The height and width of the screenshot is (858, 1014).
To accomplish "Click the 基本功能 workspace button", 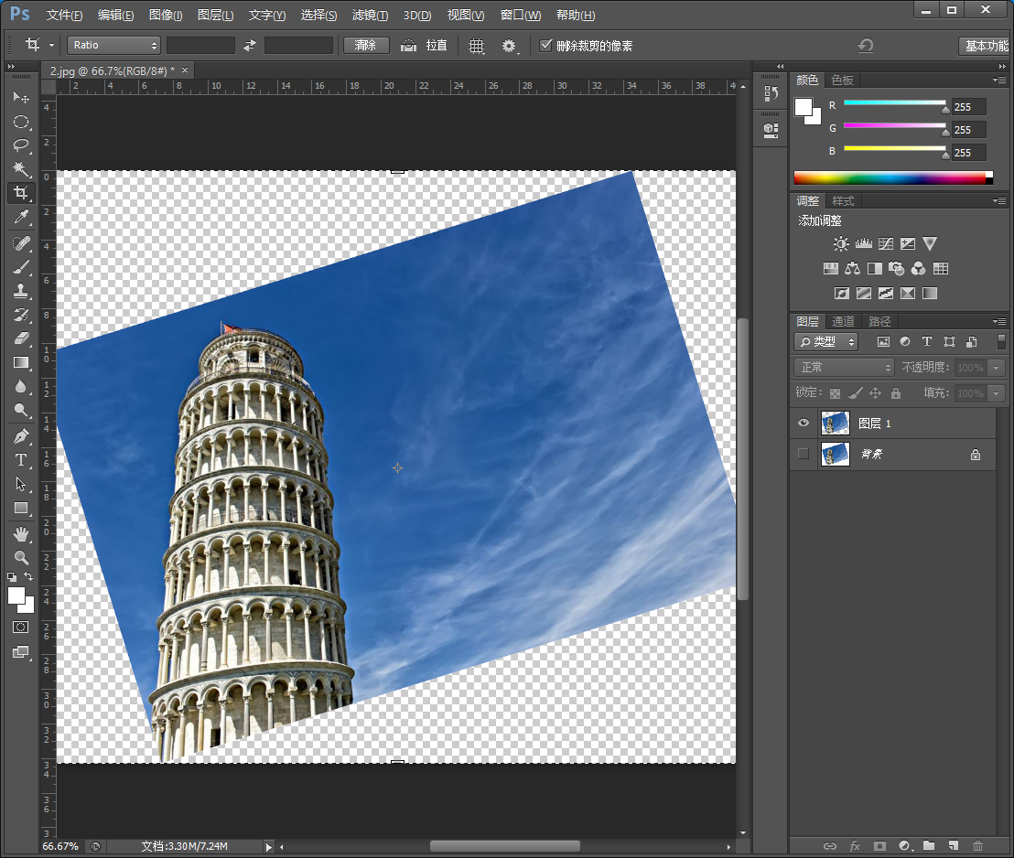I will click(985, 45).
